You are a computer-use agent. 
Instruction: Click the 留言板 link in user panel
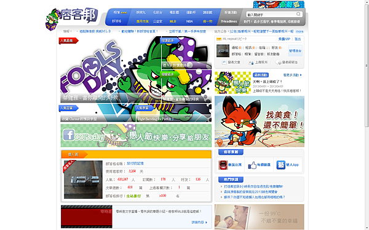click(259, 54)
